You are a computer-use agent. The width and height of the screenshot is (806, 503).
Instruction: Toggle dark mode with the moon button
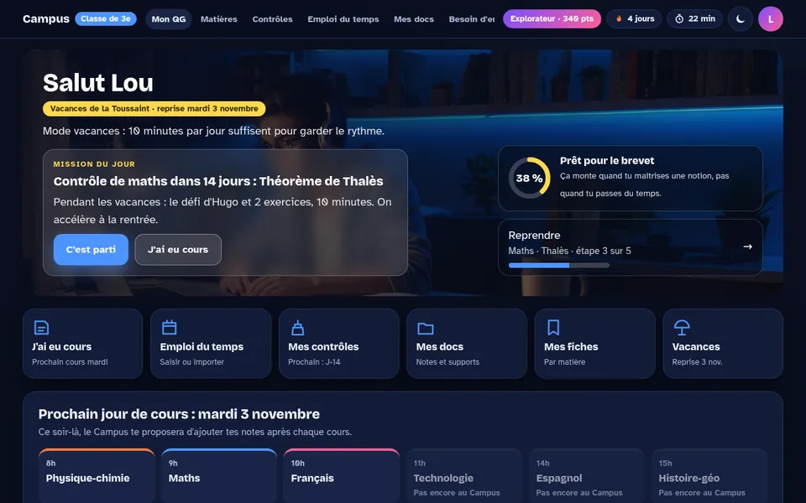[741, 19]
